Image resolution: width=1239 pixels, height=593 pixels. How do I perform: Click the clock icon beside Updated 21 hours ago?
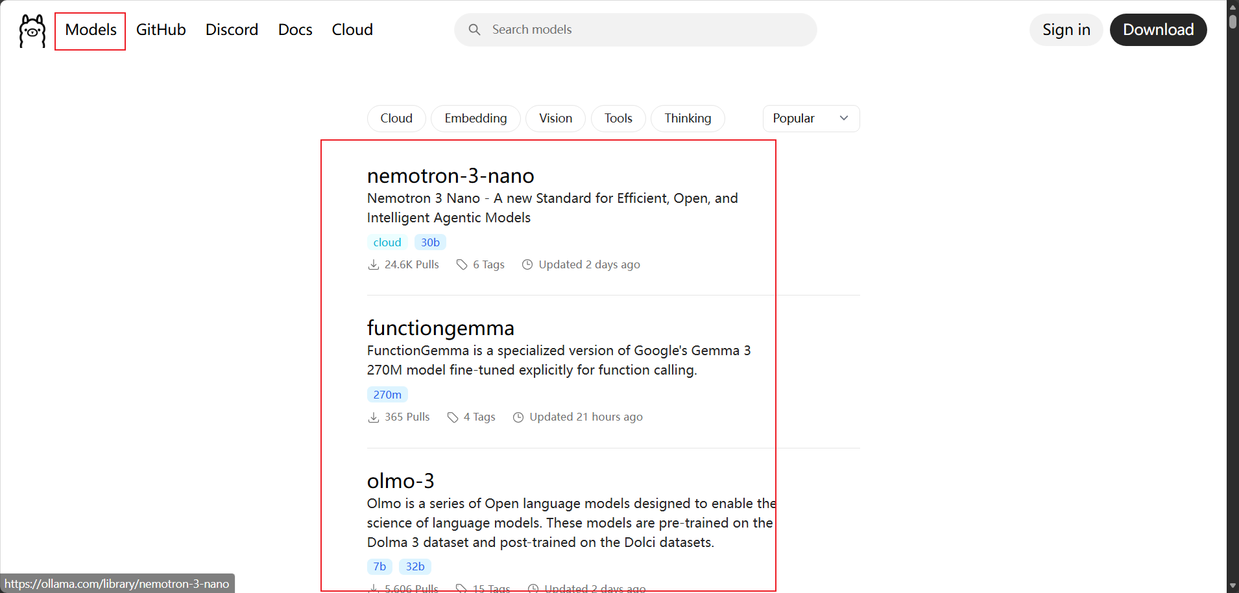518,417
